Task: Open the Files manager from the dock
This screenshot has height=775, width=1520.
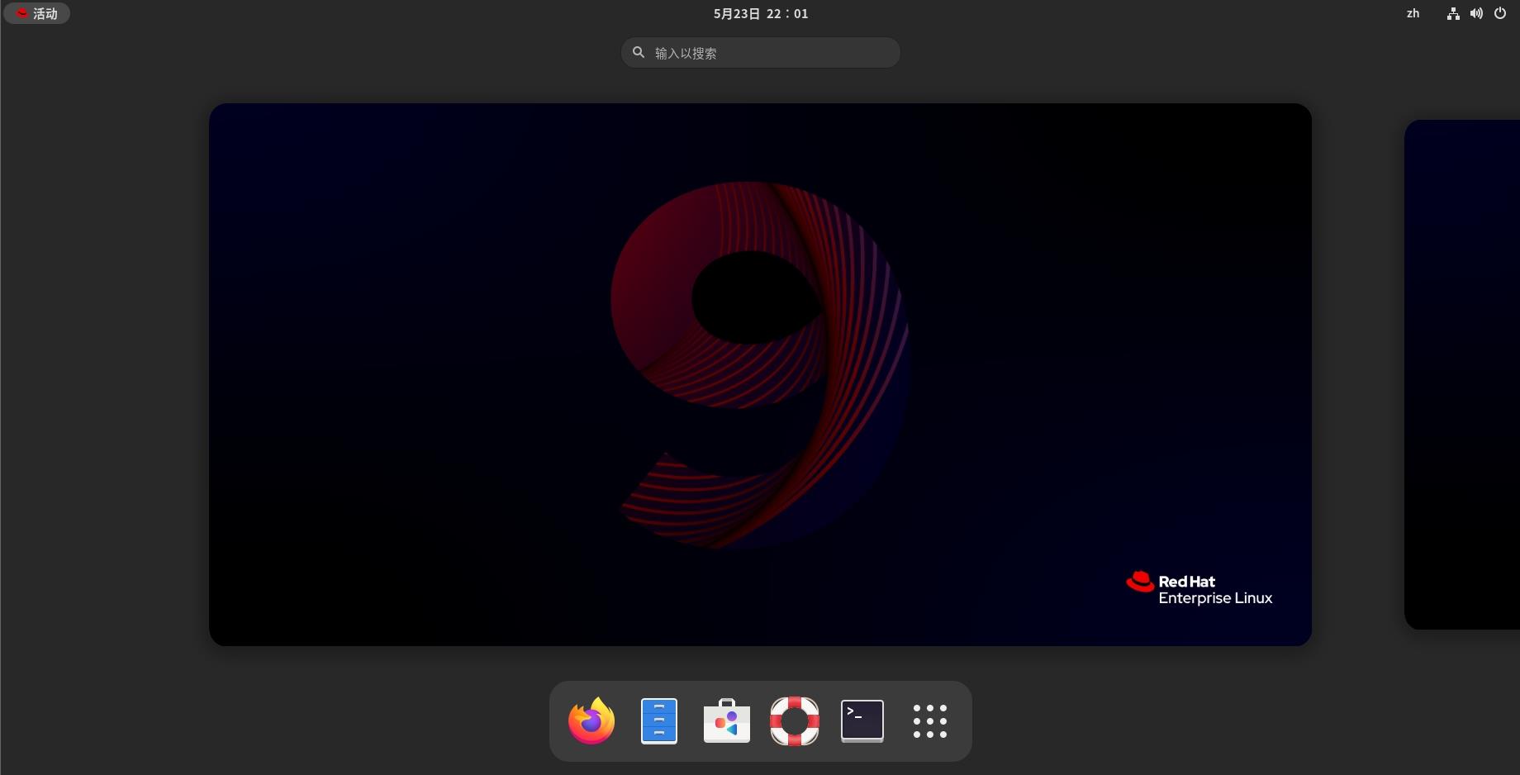Action: 659,721
